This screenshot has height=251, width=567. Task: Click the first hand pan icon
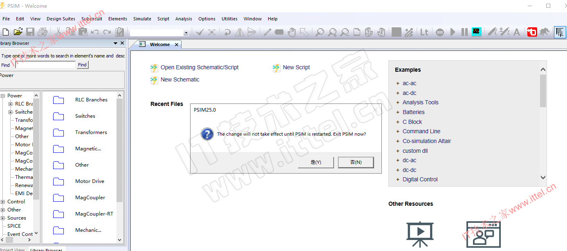click(291, 32)
